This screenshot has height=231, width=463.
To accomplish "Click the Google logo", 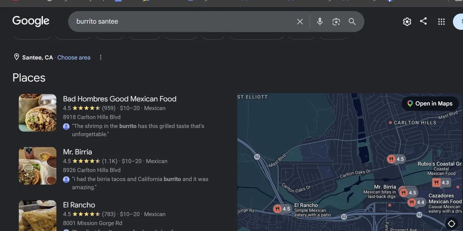I will [31, 21].
